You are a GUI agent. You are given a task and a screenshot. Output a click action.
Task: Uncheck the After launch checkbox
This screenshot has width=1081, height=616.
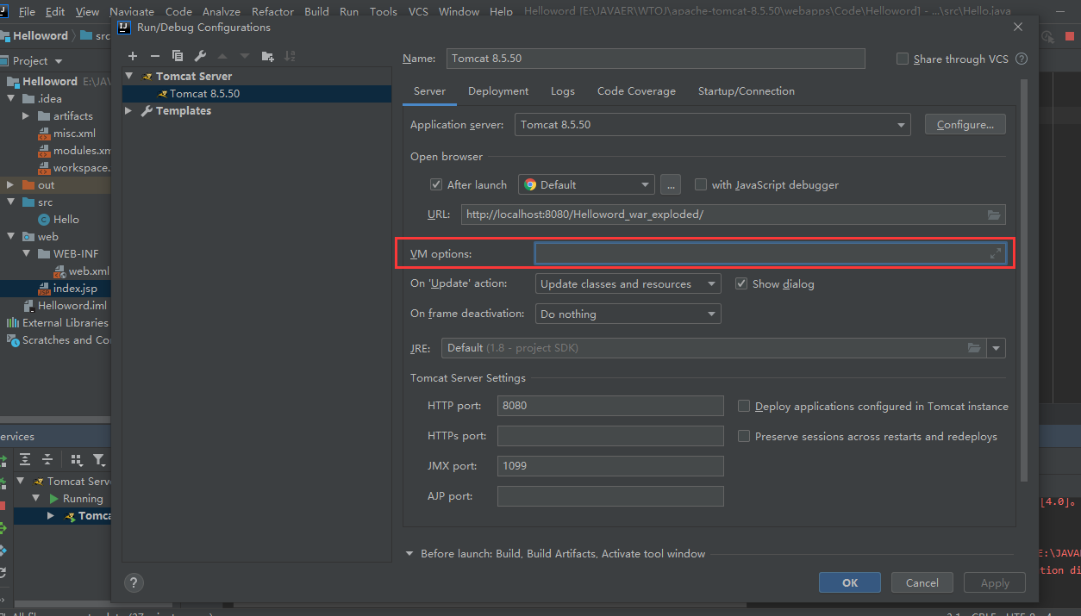[436, 184]
